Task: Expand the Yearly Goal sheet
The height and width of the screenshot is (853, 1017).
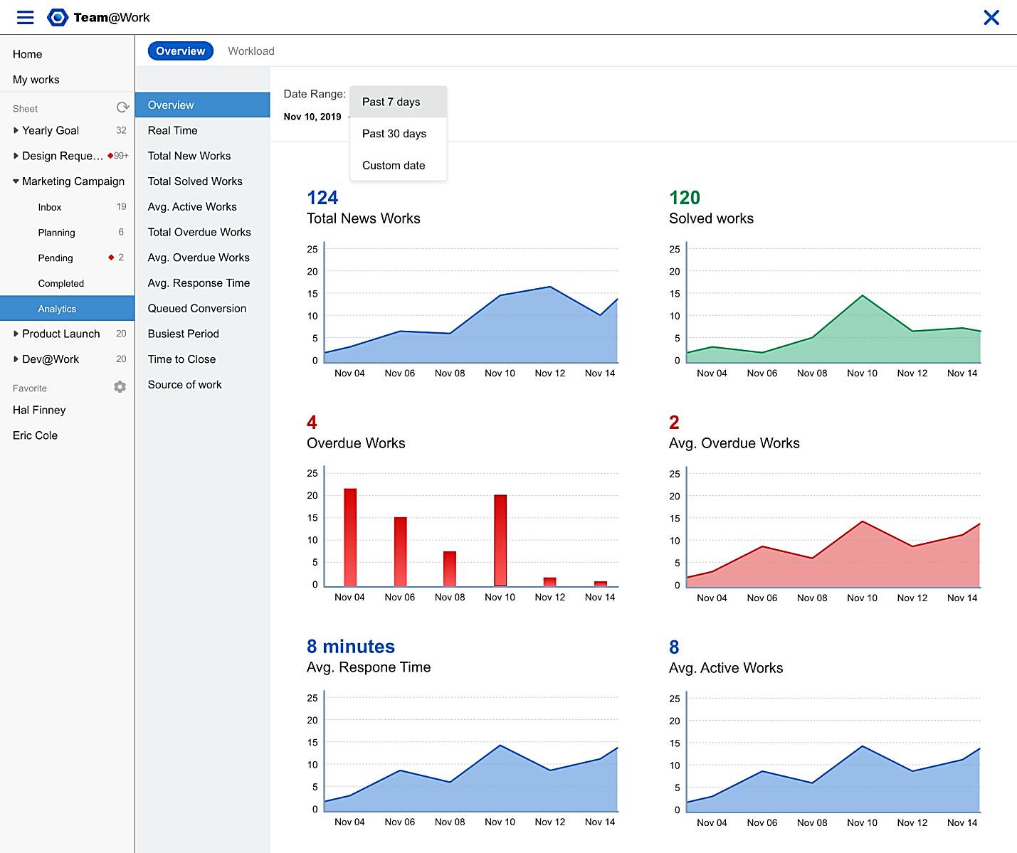Action: tap(16, 131)
